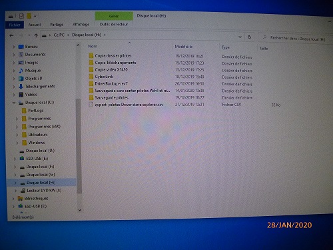333x250 pixels.
Task: Click the navigation pane scrollbar down arrow
Action: click(80, 210)
